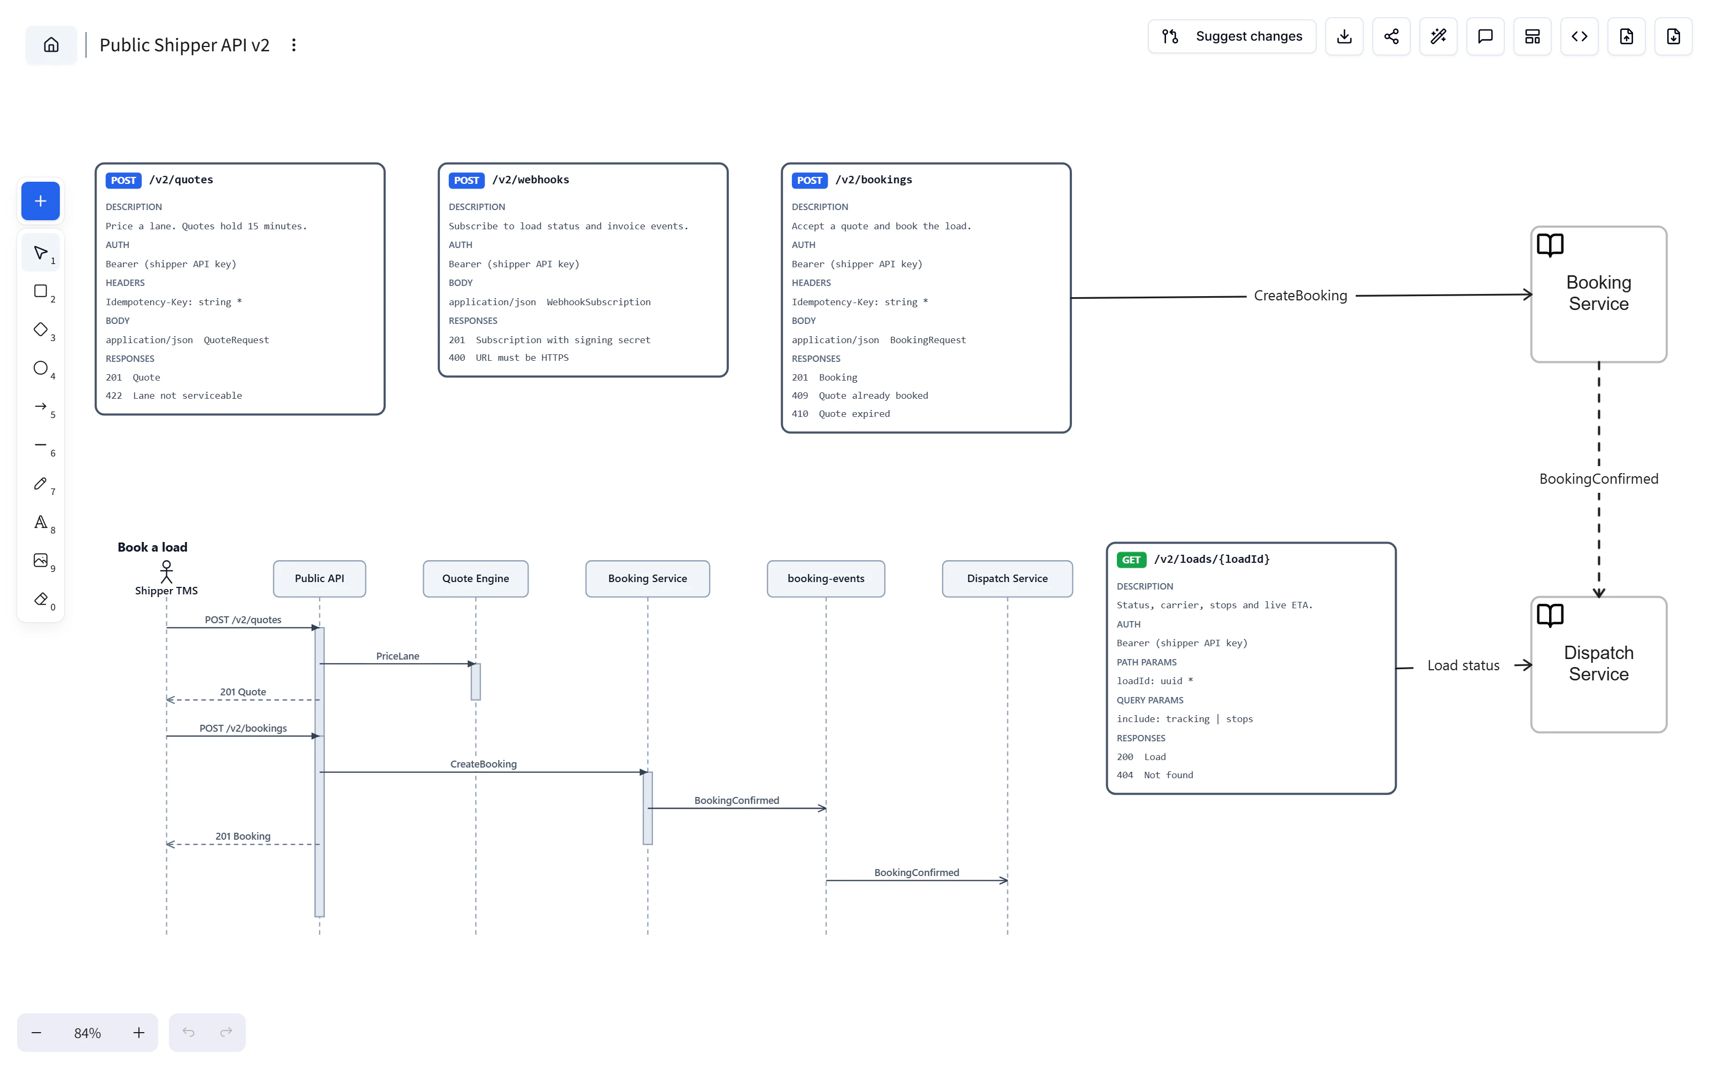This screenshot has width=1710, height=1069.
Task: Click the Load status connector label
Action: (x=1463, y=665)
